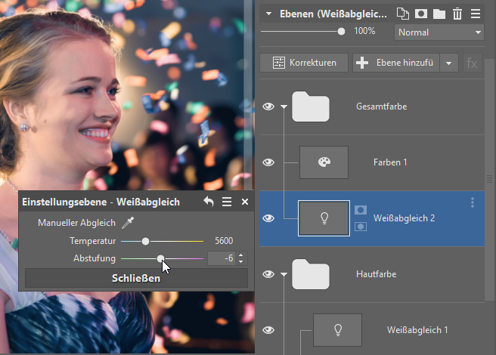496x355 pixels.
Task: Select the Weißabgleich 1 layer name
Action: 417,330
